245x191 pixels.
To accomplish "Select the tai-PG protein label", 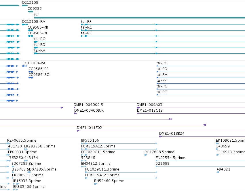I will point(162,63).
